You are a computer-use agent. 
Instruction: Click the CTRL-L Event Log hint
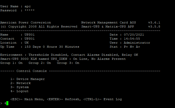pos(102,99)
